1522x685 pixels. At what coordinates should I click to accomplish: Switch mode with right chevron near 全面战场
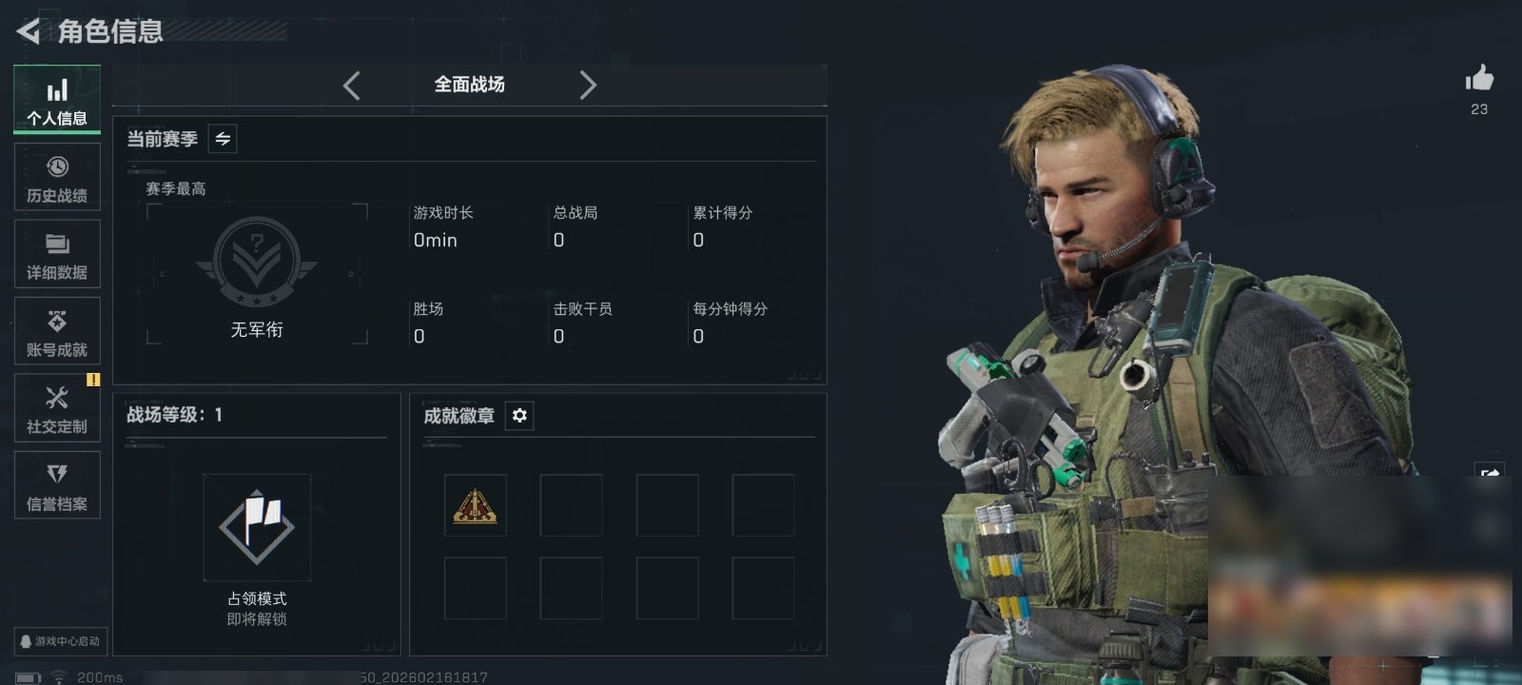point(588,86)
